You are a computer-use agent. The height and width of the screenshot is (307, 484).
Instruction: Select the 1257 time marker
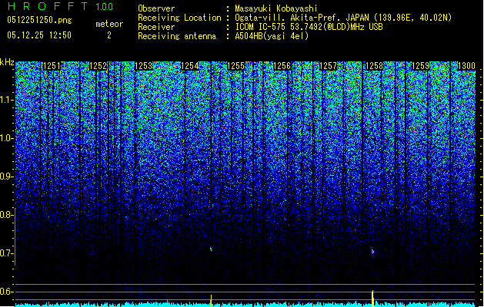tap(328, 66)
